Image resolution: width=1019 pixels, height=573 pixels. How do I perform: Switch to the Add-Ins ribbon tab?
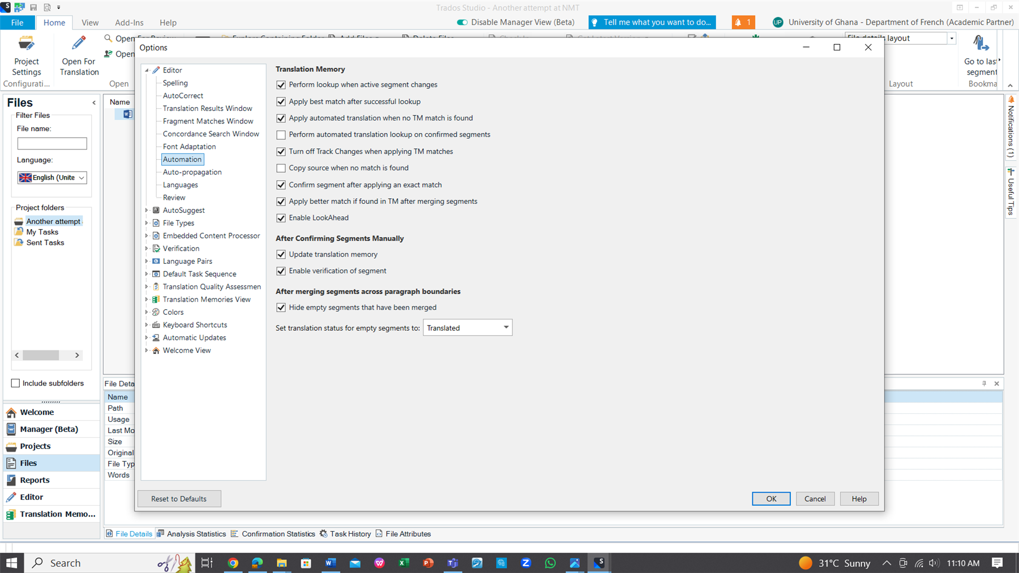(129, 23)
